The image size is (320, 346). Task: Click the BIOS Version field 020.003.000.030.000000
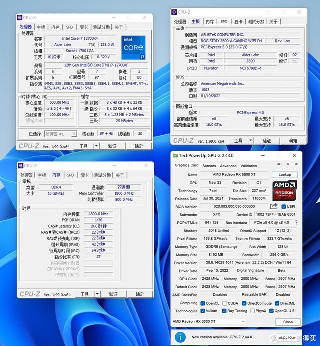click(234, 206)
